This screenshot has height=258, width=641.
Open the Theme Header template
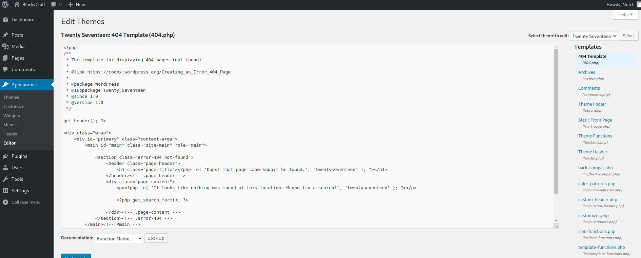click(x=593, y=152)
